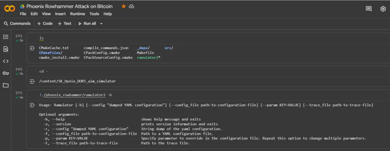Click CPackSourceConfig.cmake in the output
The height and width of the screenshot is (151, 390).
[x=108, y=58]
